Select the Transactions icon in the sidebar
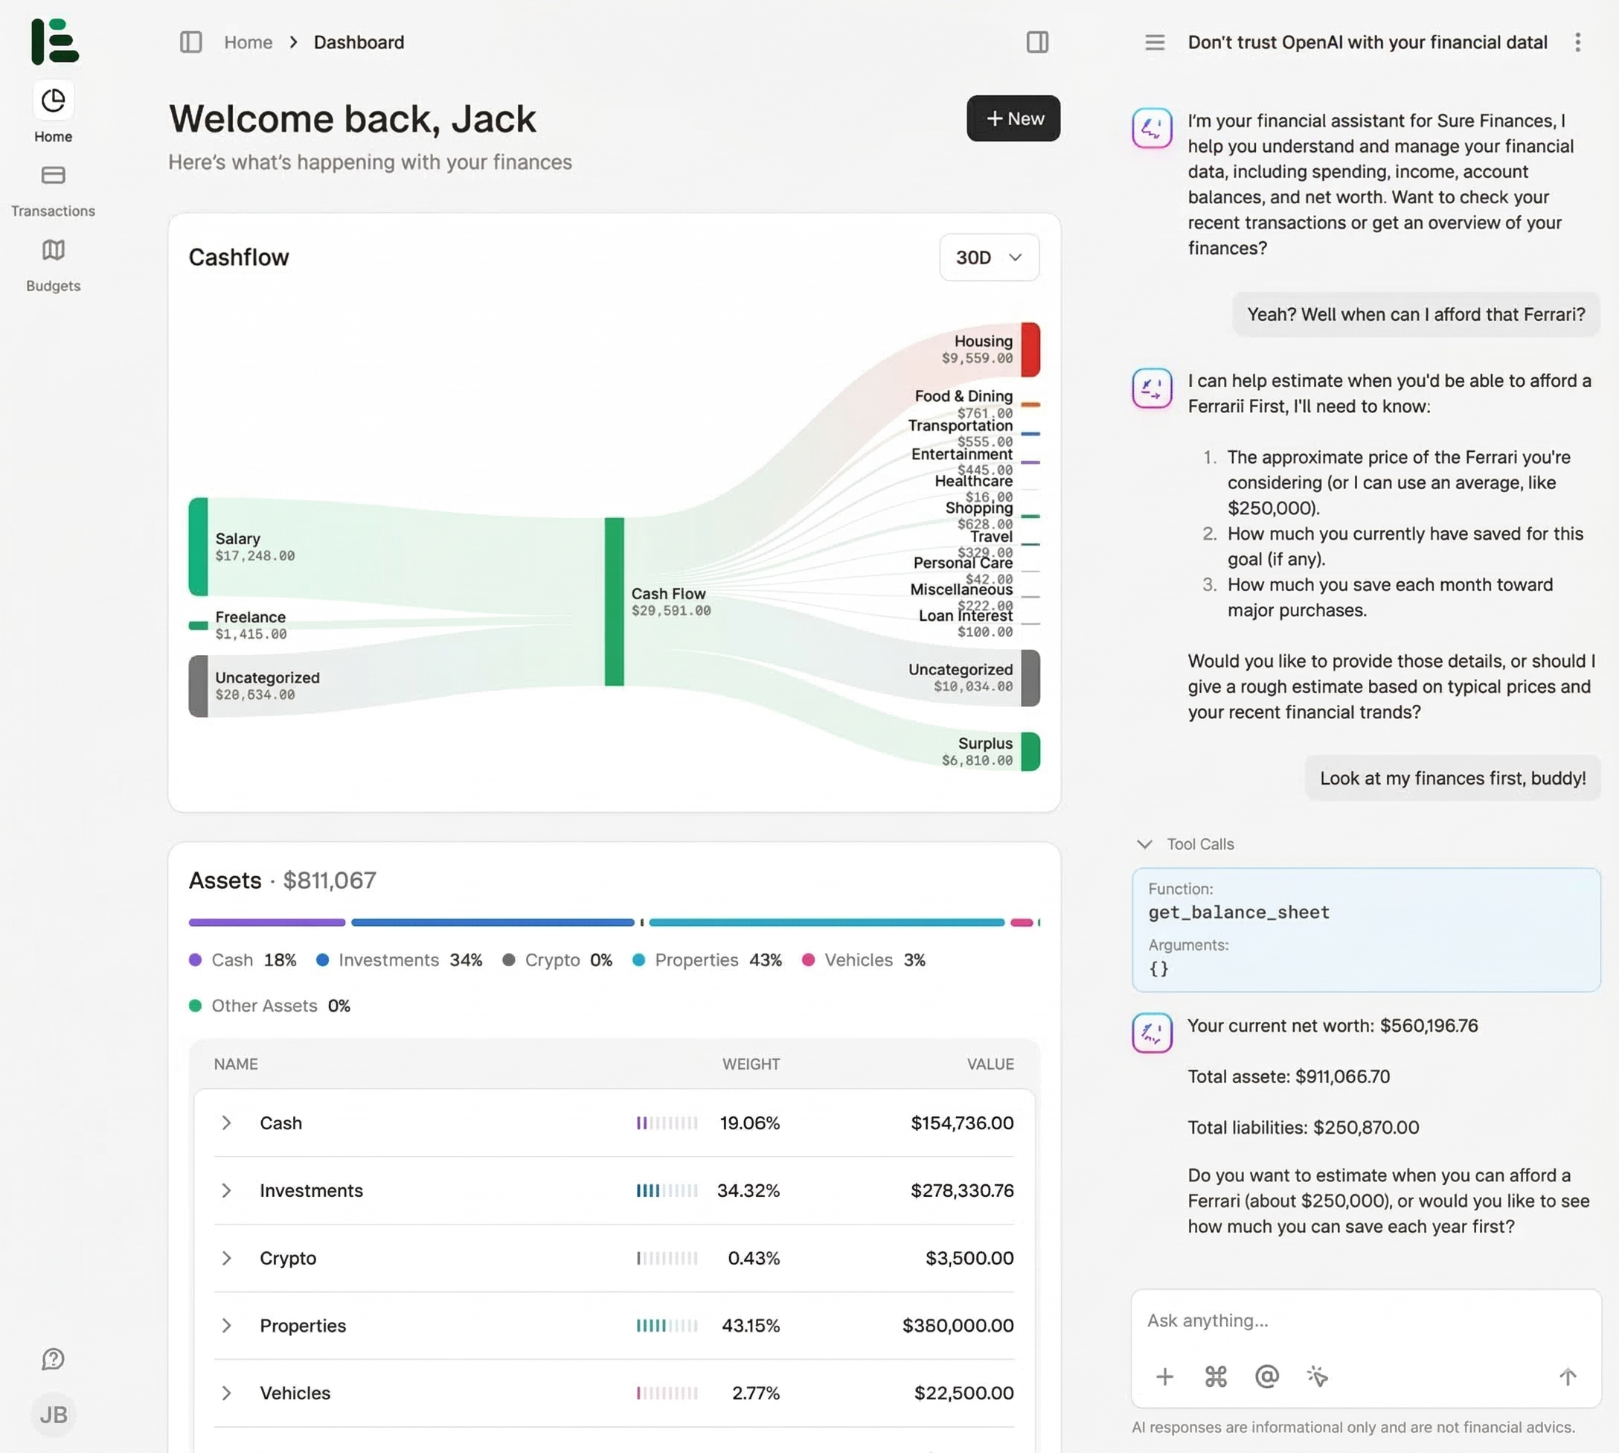The image size is (1619, 1453). [52, 175]
